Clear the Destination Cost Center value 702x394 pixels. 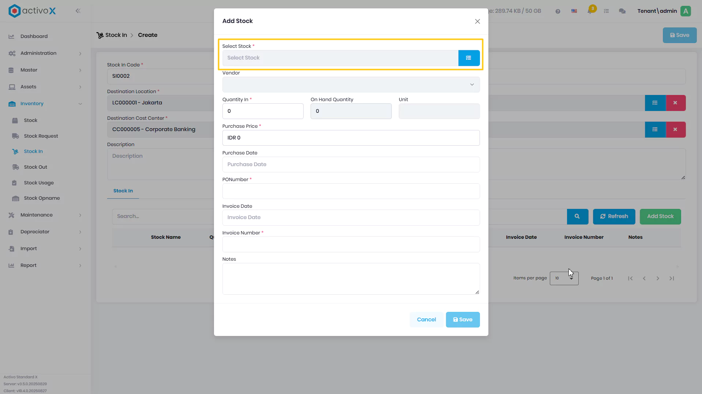pos(675,130)
